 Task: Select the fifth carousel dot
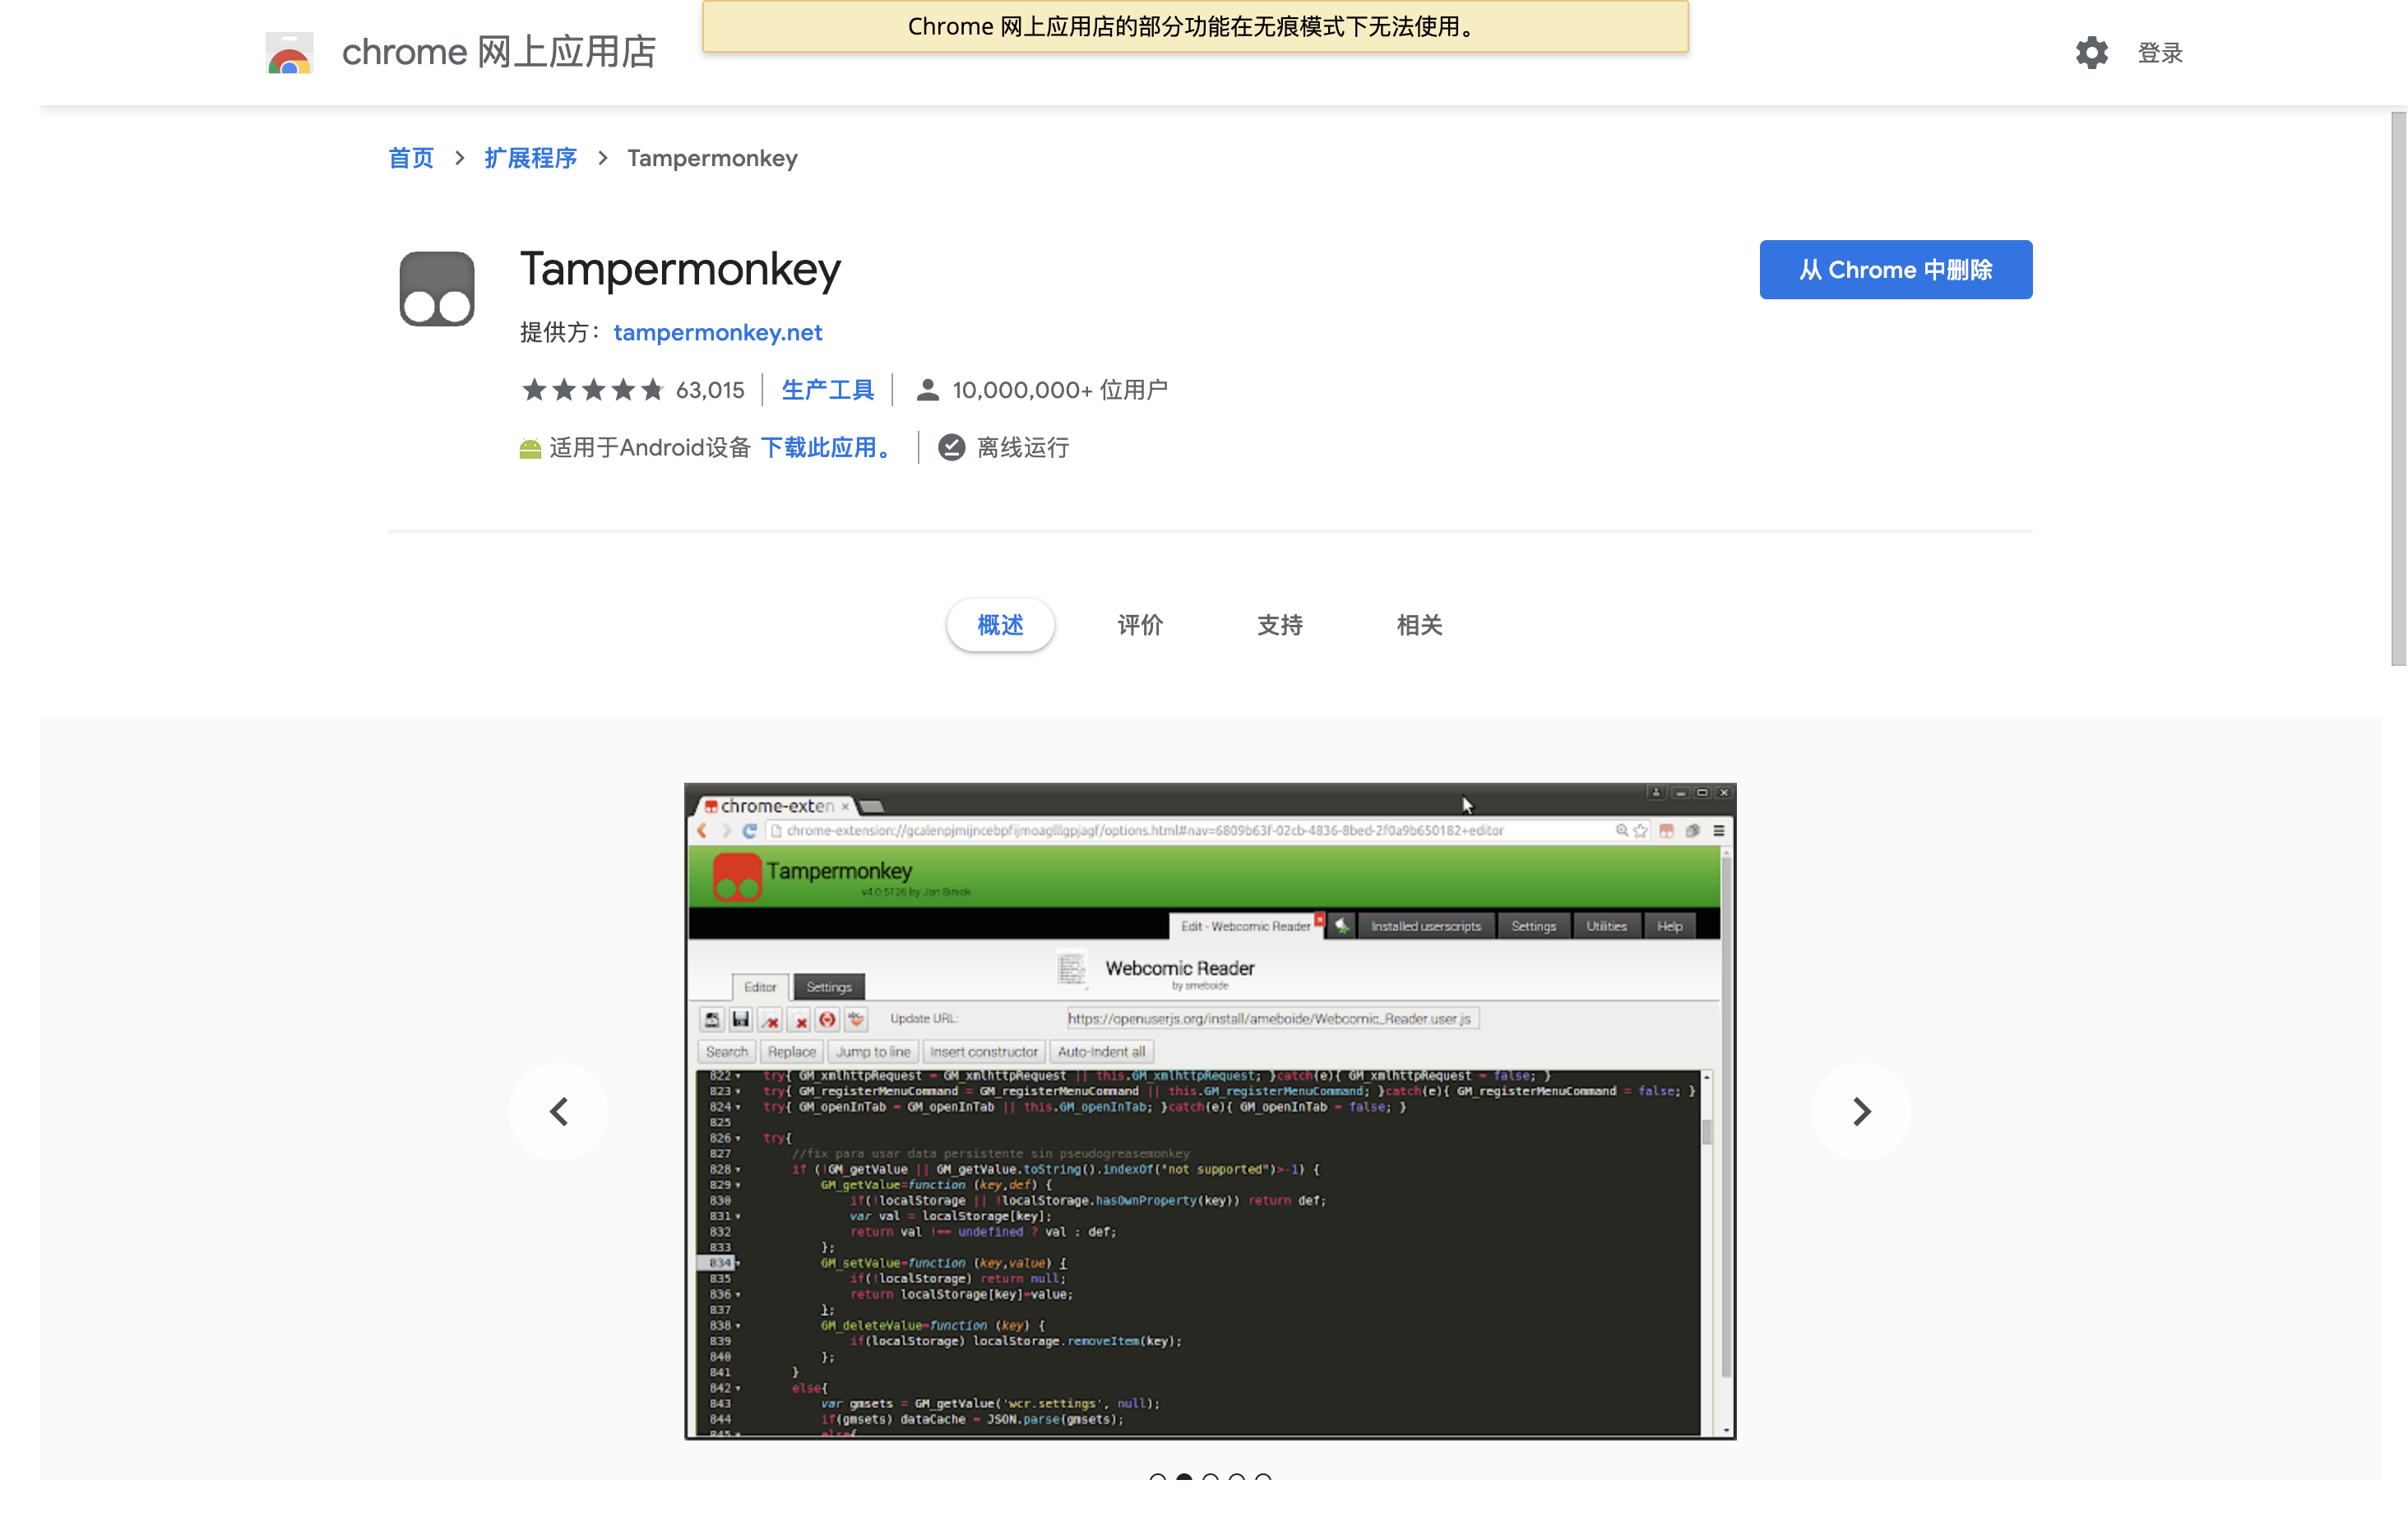1263,1477
